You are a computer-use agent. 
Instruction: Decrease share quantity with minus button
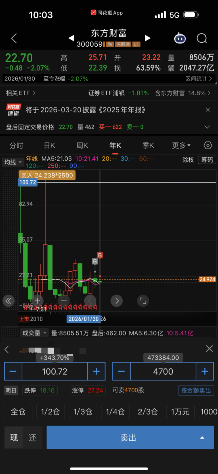point(121,371)
